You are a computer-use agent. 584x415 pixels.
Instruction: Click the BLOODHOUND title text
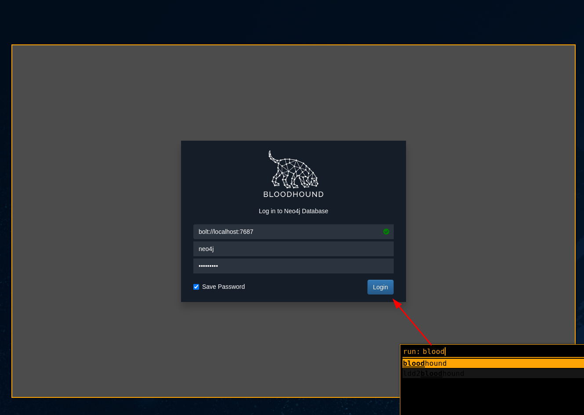[x=294, y=194]
